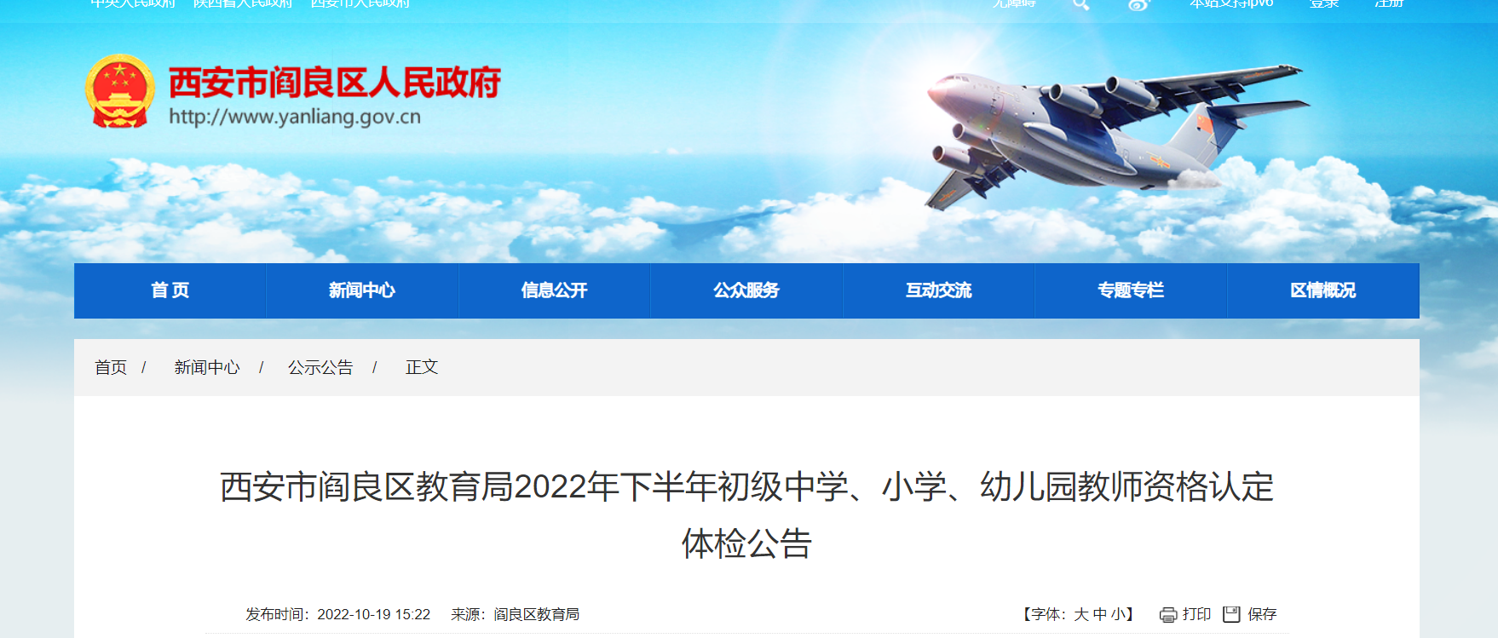The image size is (1498, 638).
Task: Click 新闻中心 breadcrumb link
Action: tap(207, 367)
